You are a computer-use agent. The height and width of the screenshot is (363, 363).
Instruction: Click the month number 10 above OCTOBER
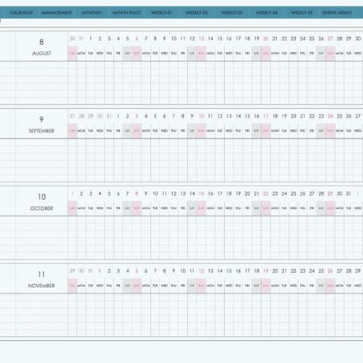pos(42,196)
